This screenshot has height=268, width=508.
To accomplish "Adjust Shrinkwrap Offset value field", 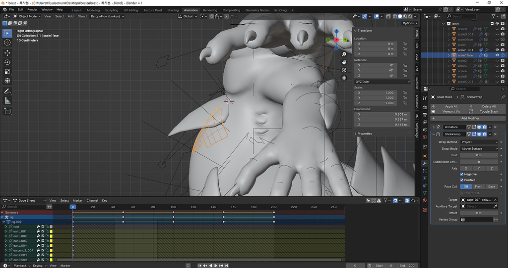I will tap(479, 213).
